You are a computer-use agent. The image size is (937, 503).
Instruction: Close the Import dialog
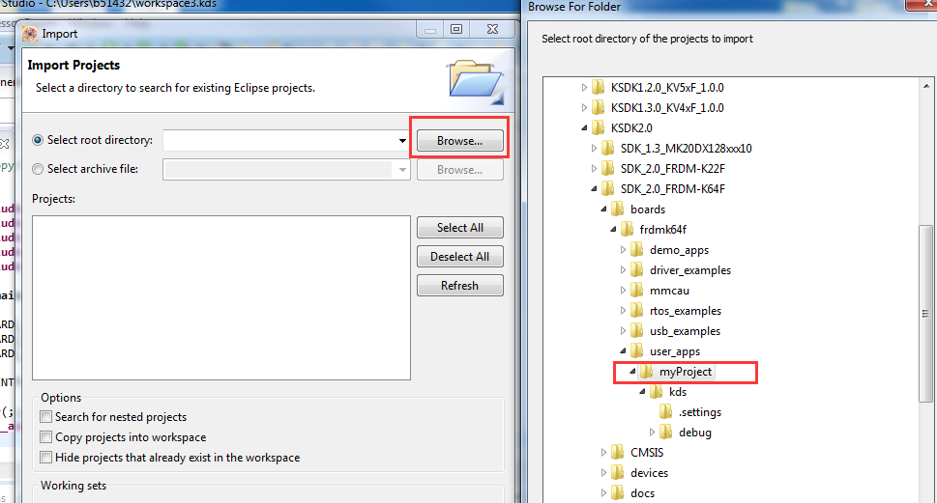click(492, 29)
